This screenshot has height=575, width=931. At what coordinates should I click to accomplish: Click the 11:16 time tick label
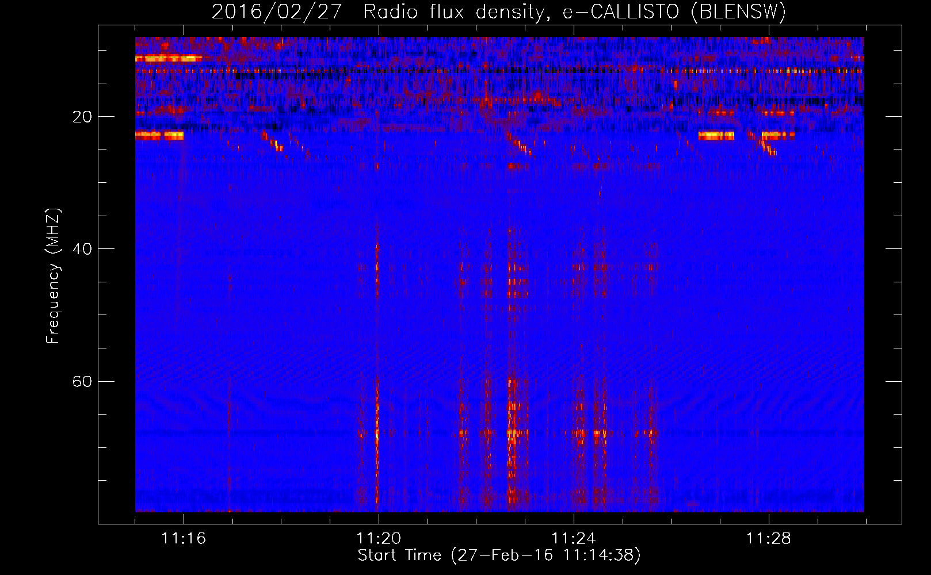(x=184, y=539)
